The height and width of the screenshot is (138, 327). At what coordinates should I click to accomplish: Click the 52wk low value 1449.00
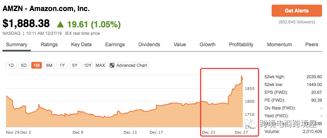[x=314, y=85]
